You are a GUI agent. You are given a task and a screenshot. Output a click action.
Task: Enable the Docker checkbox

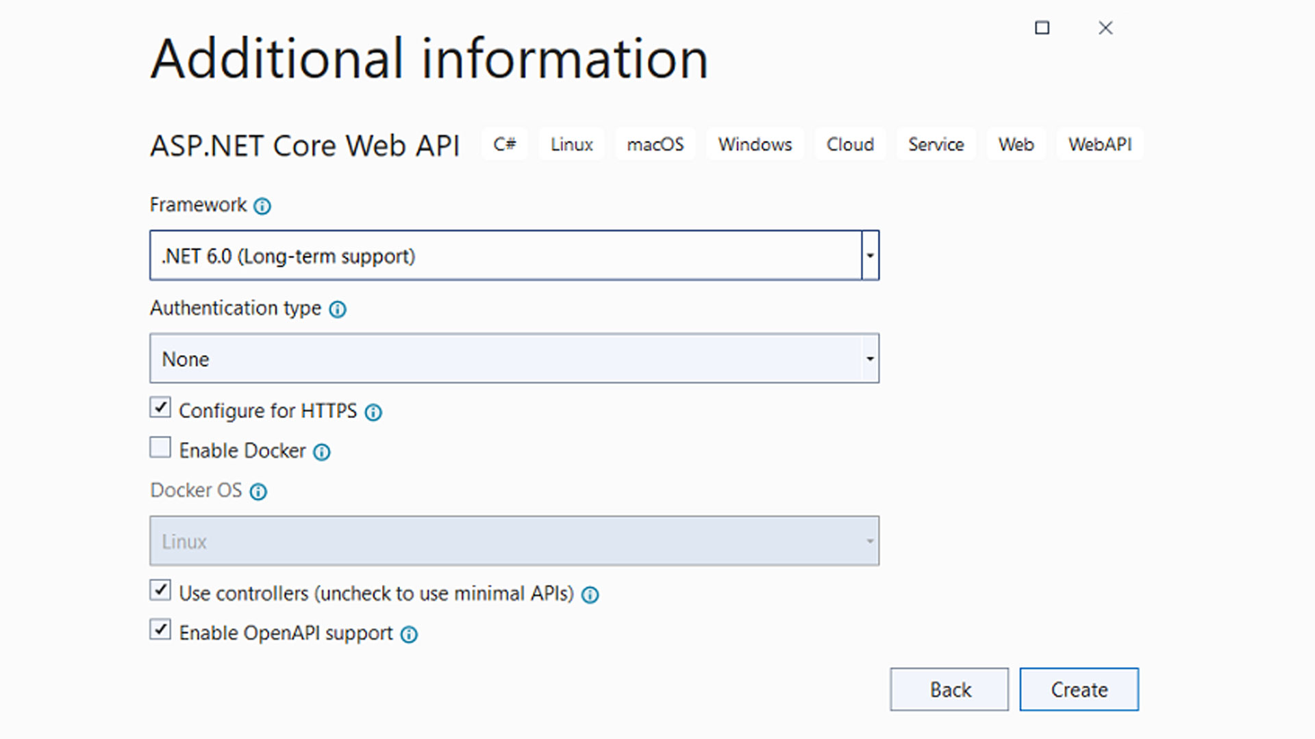click(x=160, y=447)
